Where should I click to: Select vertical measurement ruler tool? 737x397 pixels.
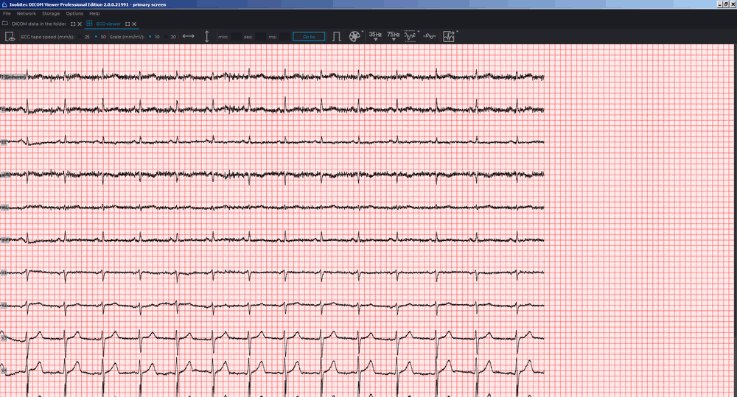[x=207, y=37]
